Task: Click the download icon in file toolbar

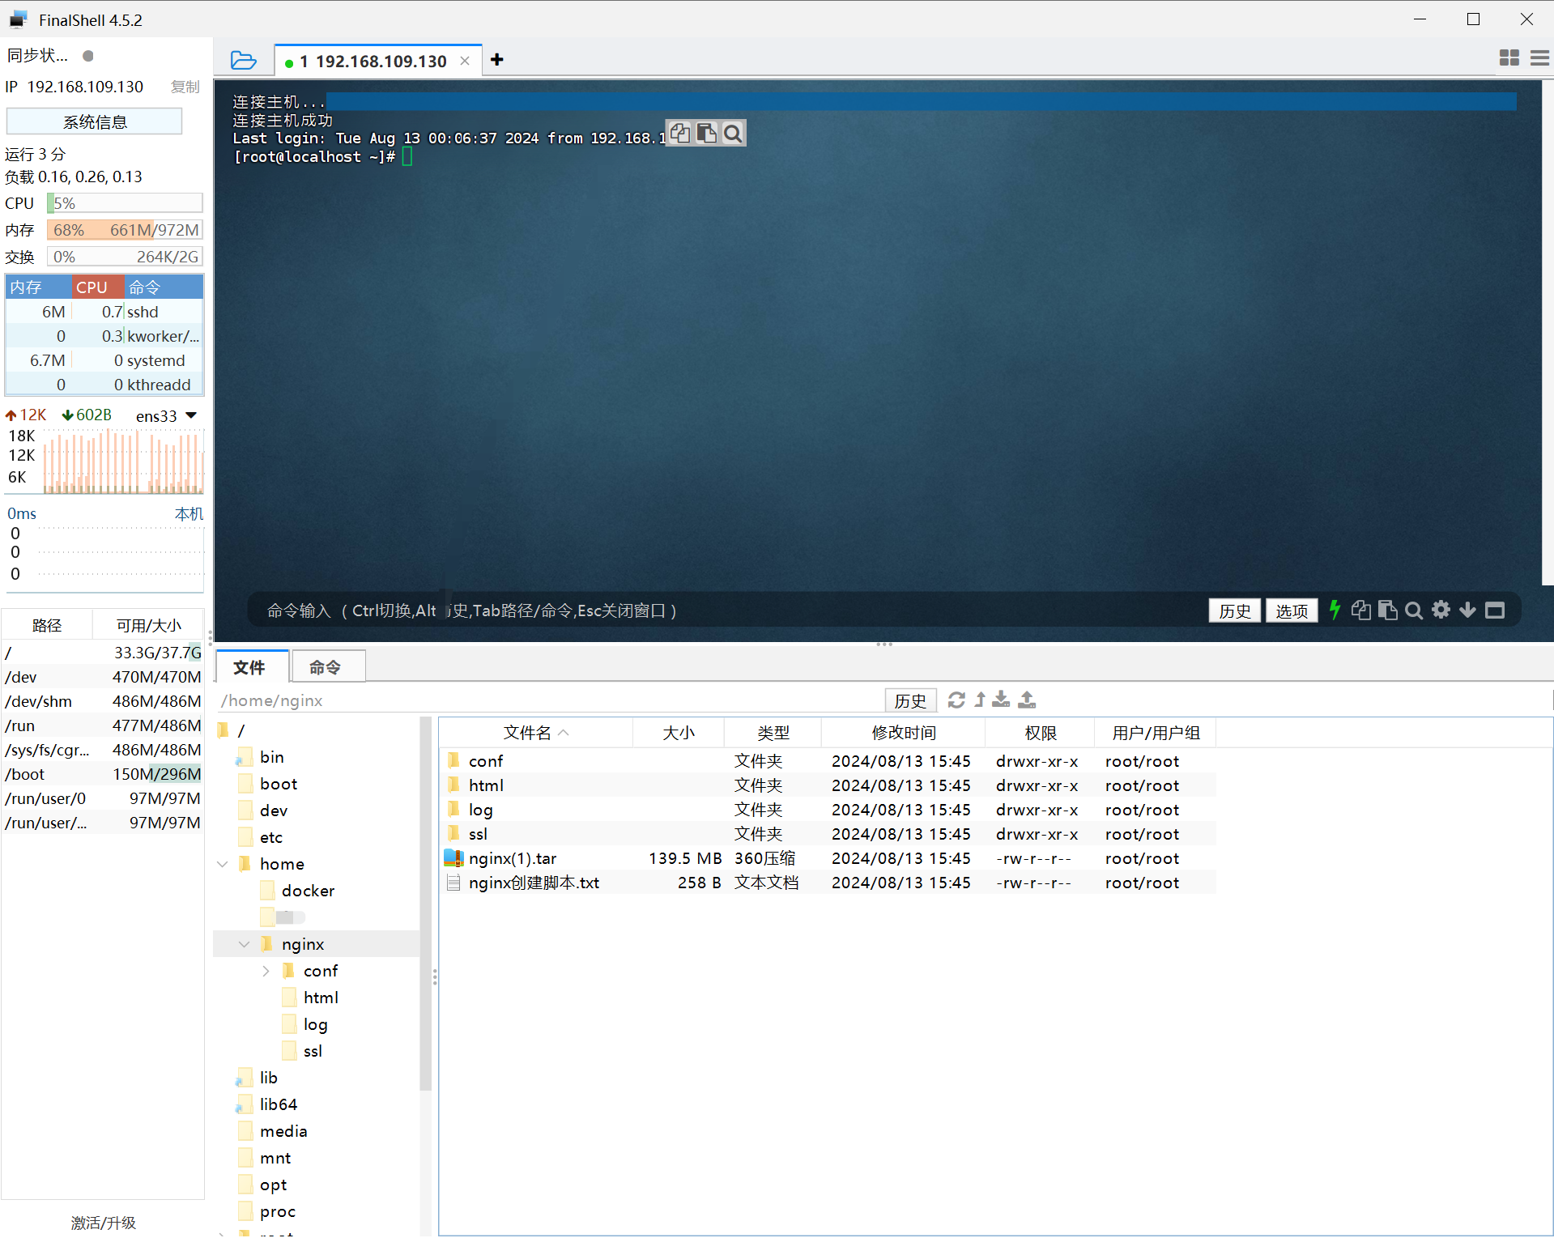Action: tap(1002, 700)
